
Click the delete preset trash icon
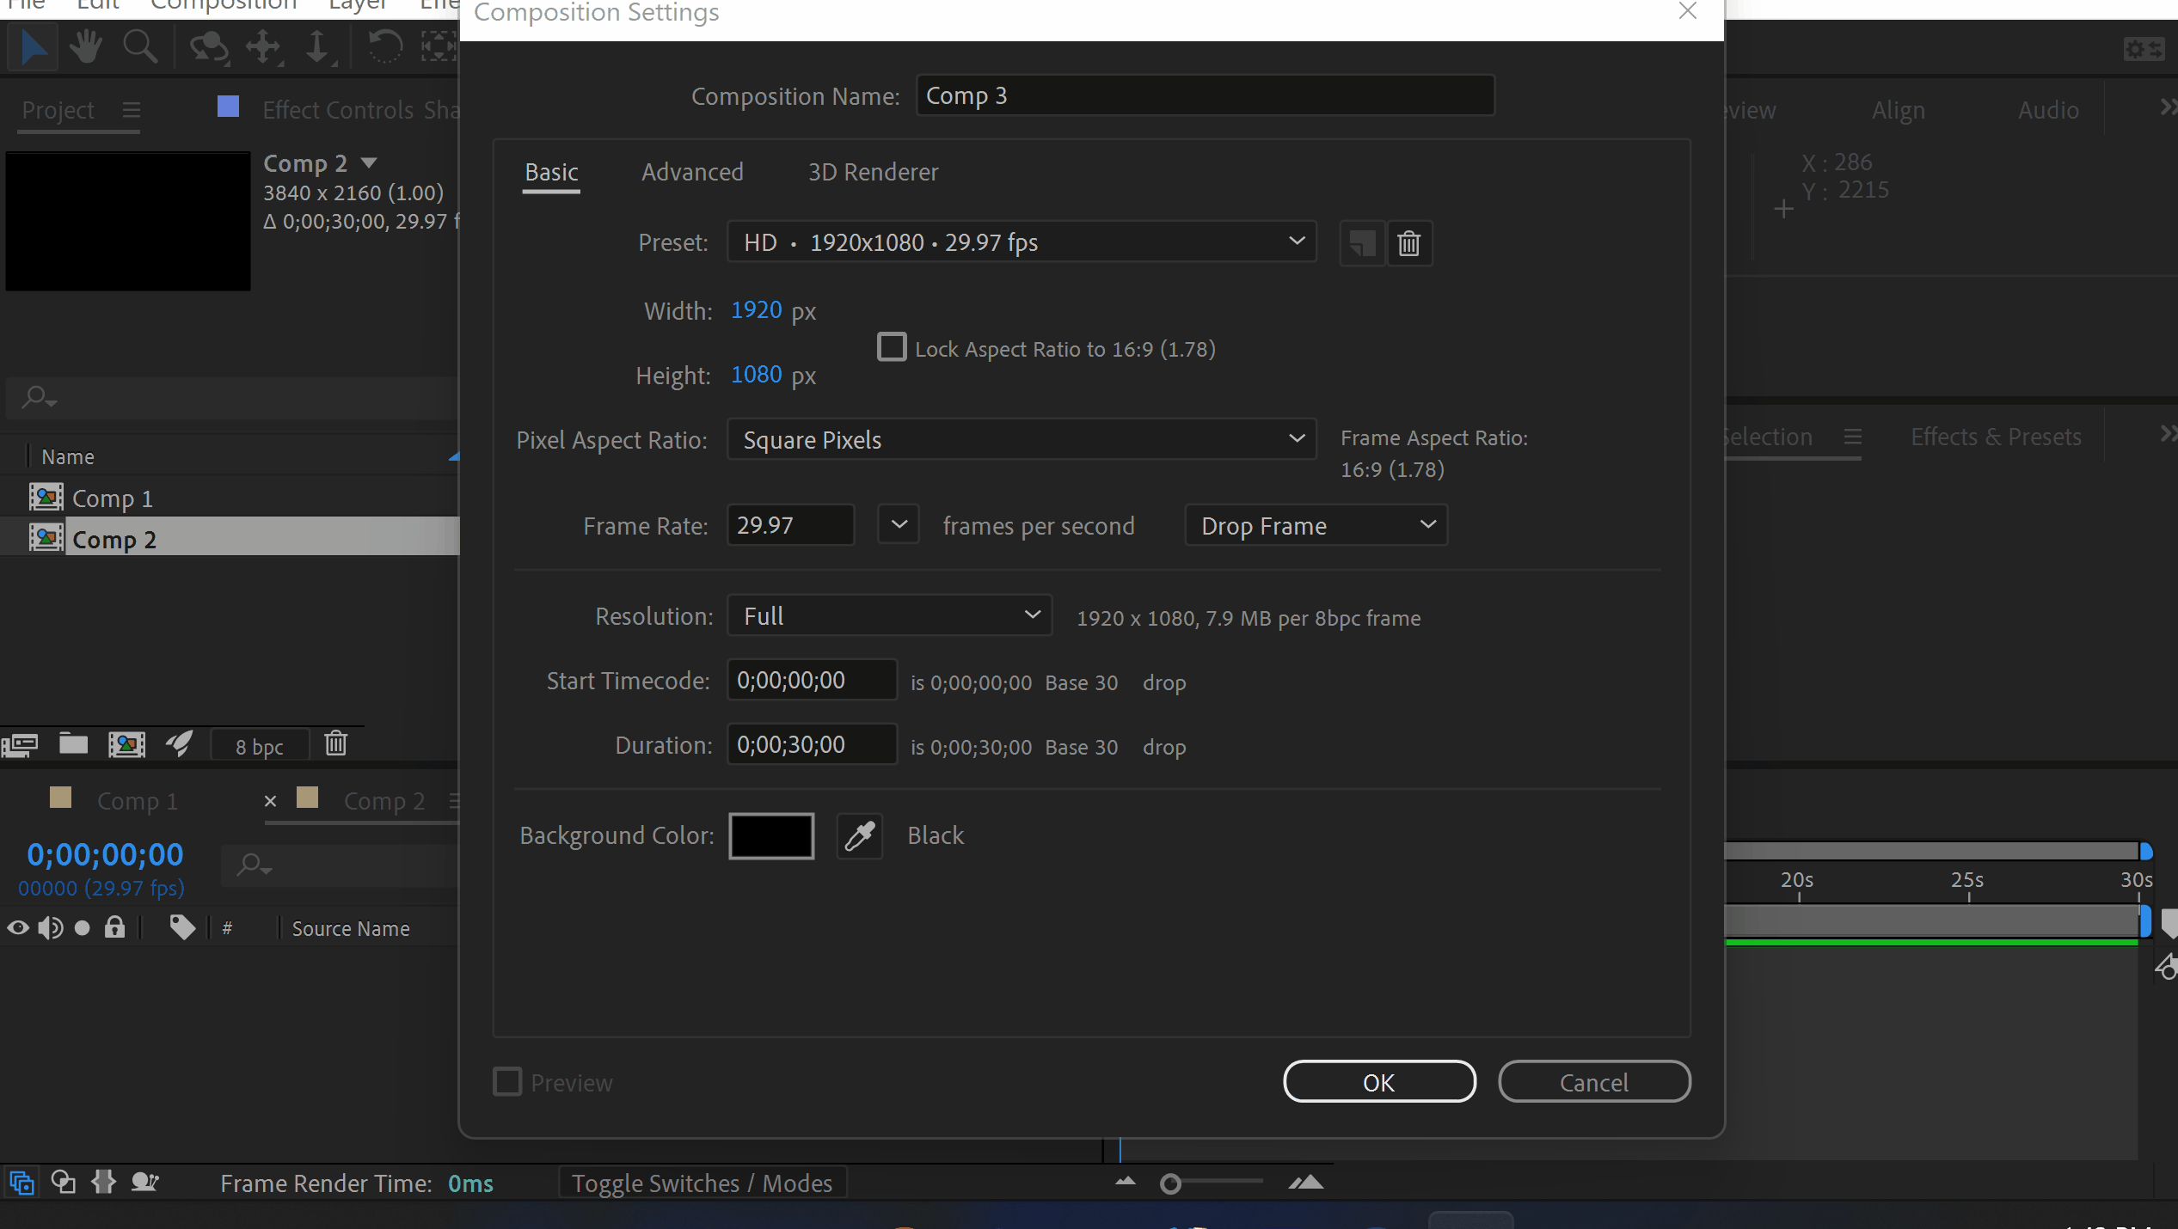coord(1408,243)
